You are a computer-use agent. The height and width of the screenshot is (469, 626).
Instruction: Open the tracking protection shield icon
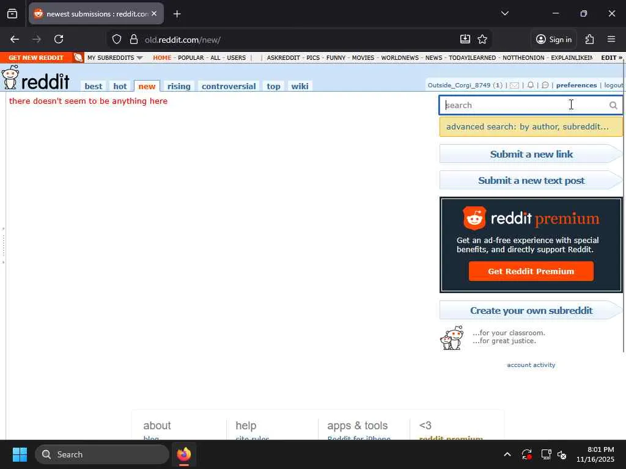pos(117,39)
